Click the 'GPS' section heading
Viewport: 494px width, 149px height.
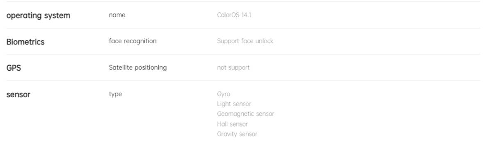(x=13, y=68)
